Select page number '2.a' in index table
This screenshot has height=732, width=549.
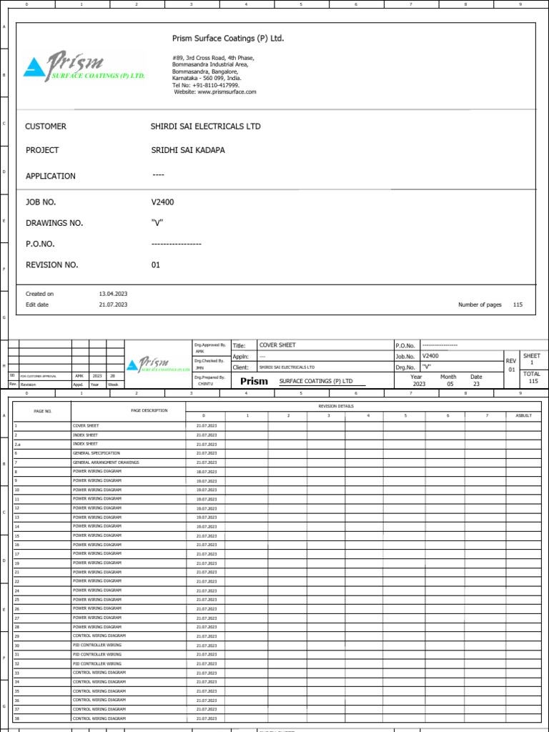tap(17, 444)
